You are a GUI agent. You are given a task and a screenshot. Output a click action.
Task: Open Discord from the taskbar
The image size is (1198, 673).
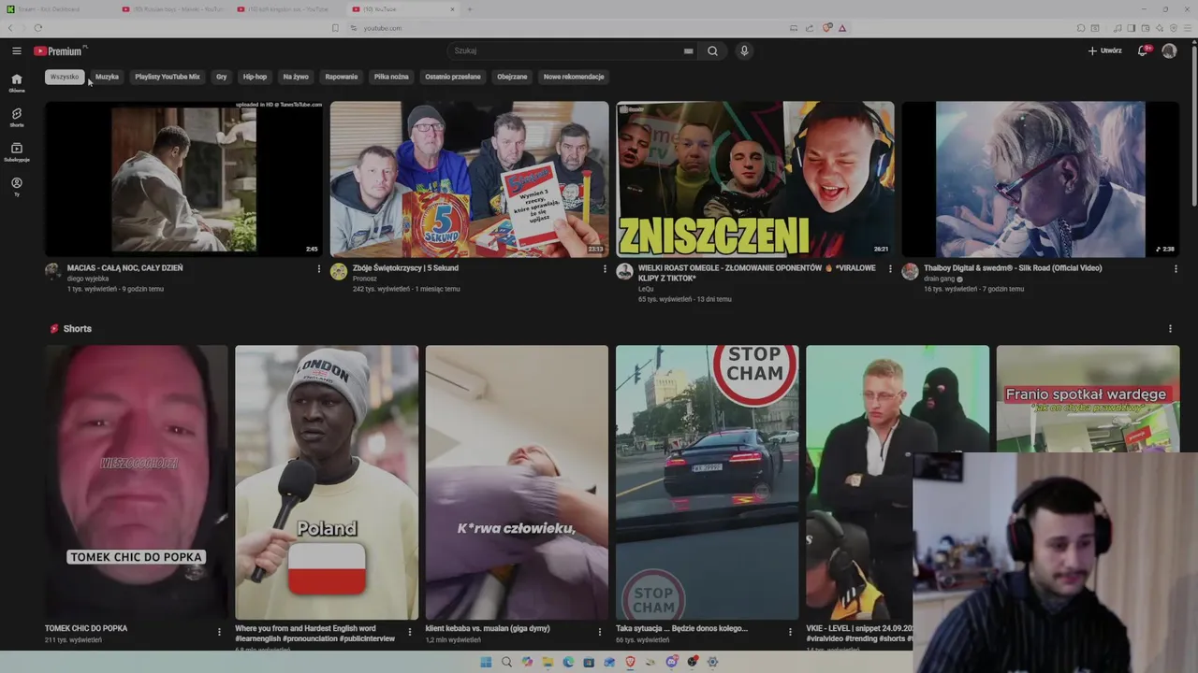(671, 662)
